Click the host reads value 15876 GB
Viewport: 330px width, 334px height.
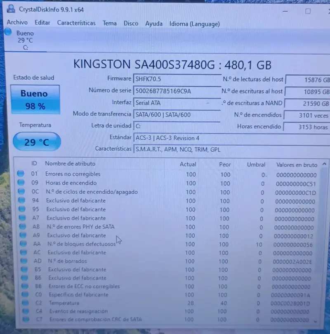pyautogui.click(x=308, y=80)
